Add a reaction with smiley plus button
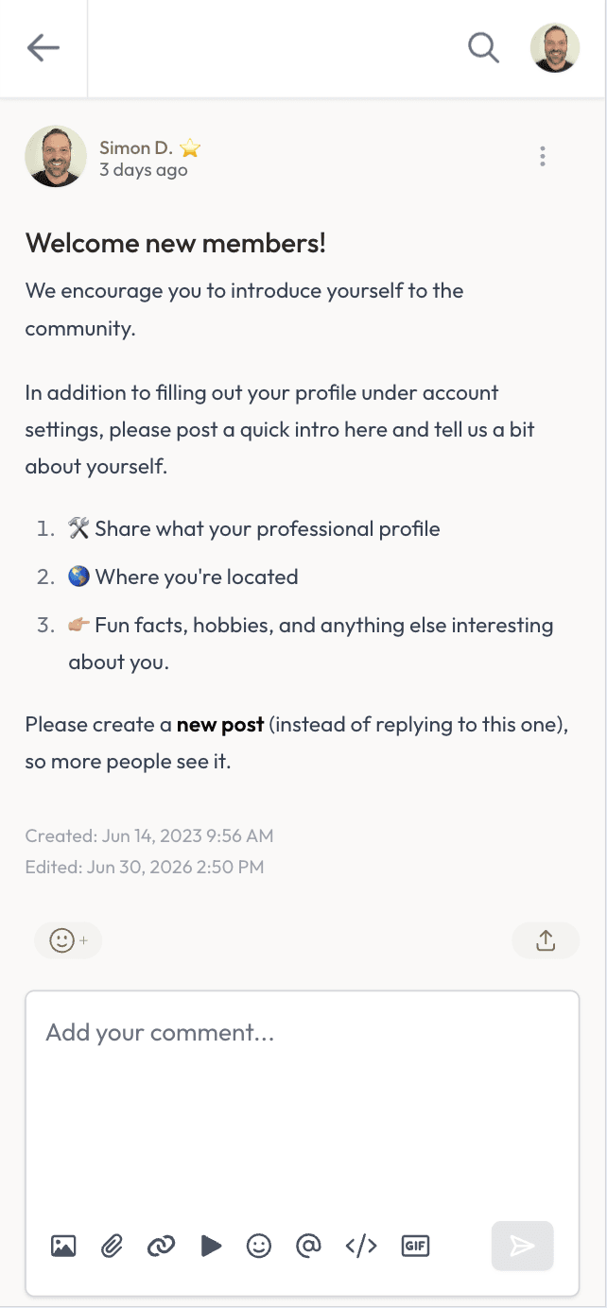The height and width of the screenshot is (1308, 607). [68, 940]
